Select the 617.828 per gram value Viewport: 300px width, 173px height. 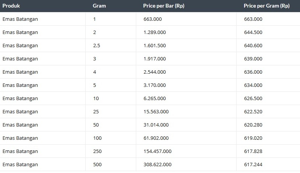[253, 151]
